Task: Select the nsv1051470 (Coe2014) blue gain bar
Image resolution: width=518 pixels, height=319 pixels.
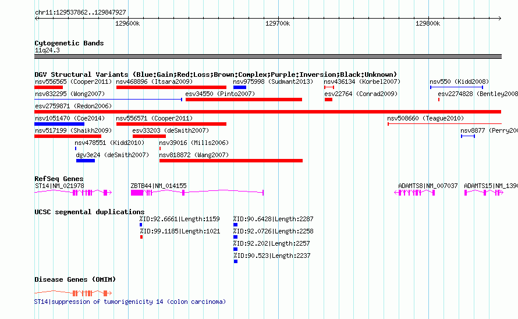Action: coord(59,124)
